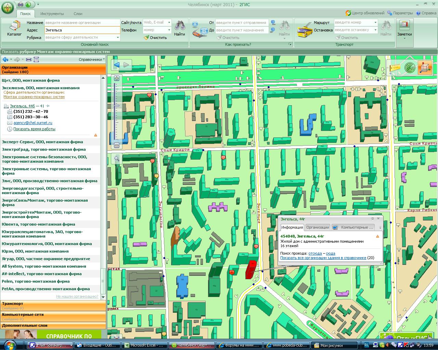Viewport: 438px width, 350px height.
Task: Switch to the Инструменты ribbon tab
Action: pos(52,14)
